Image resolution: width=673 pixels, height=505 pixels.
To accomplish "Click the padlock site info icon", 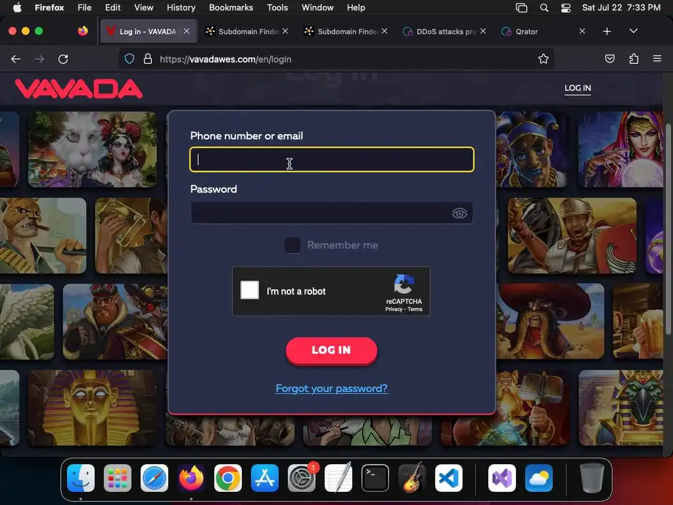I will tap(148, 59).
